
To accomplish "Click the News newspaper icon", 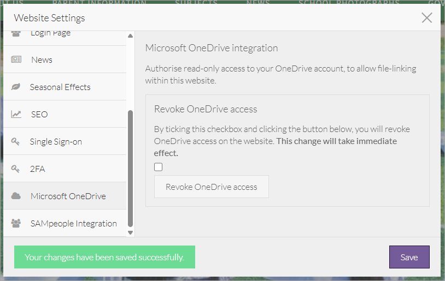I will [x=16, y=59].
